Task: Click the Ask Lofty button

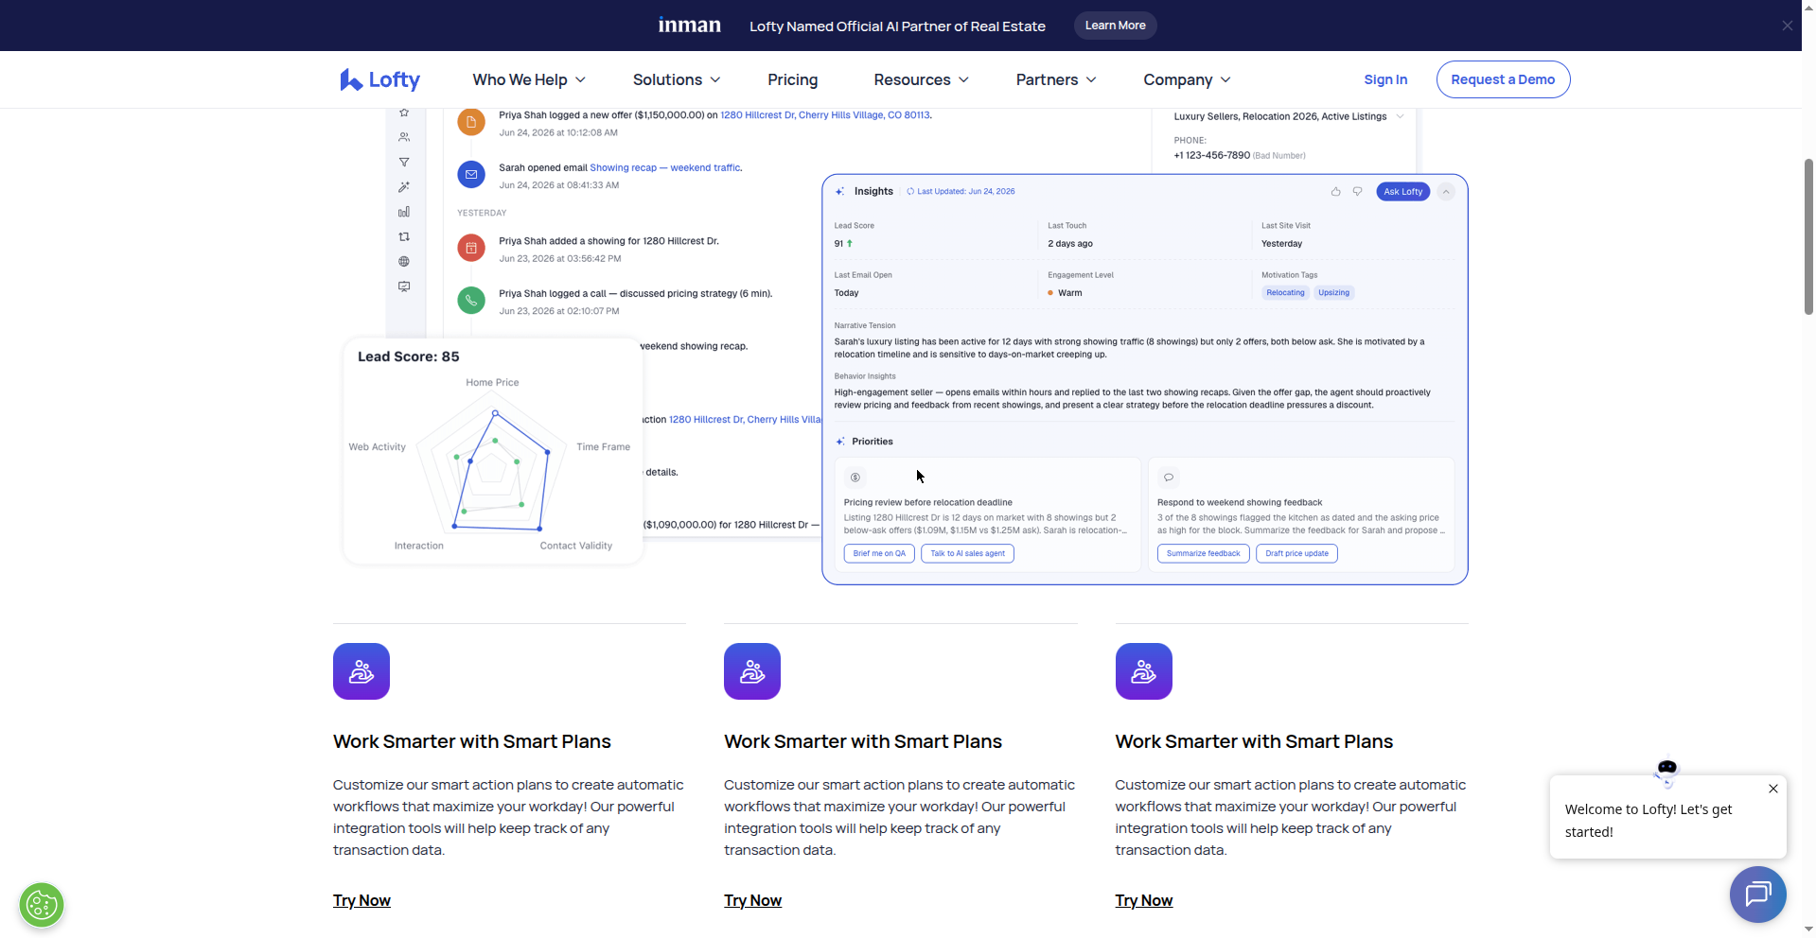Action: click(x=1402, y=192)
